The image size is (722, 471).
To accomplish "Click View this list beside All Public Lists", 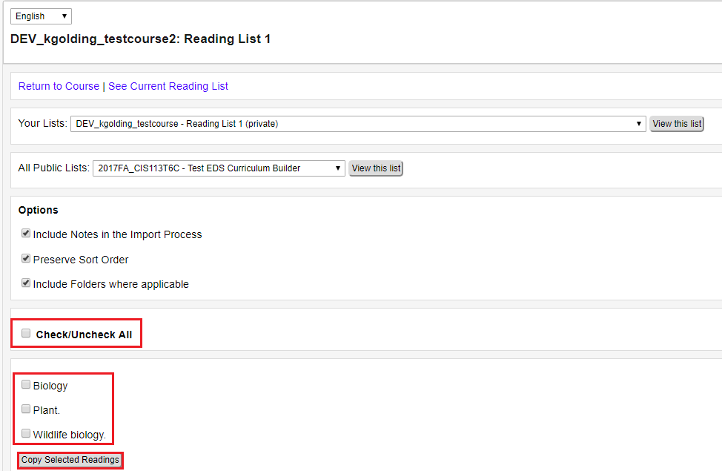I will point(376,168).
